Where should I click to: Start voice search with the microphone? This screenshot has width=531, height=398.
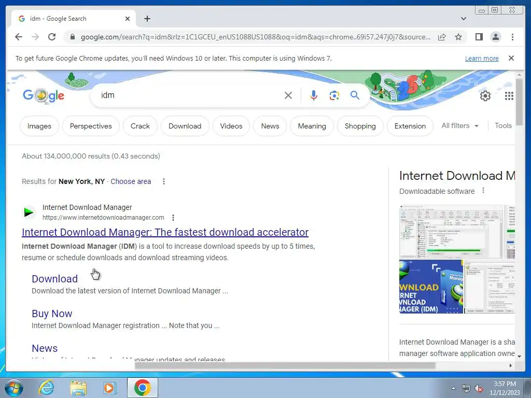314,95
